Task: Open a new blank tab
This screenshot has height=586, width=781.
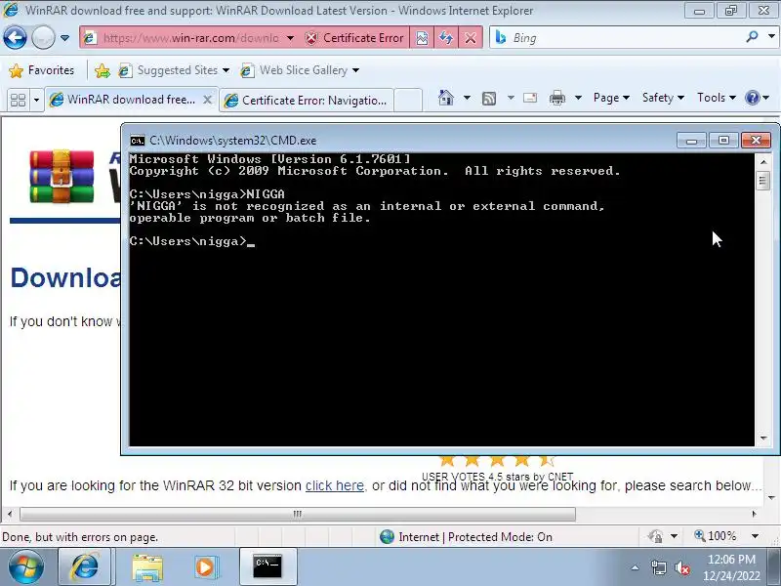Action: [408, 101]
